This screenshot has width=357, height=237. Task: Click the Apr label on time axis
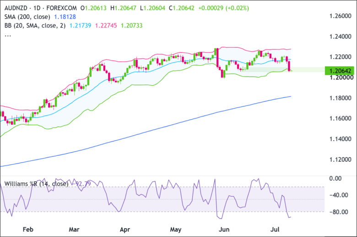pyautogui.click(x=125, y=230)
